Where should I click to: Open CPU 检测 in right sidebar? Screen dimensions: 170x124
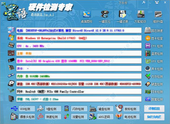[x=154, y=46]
